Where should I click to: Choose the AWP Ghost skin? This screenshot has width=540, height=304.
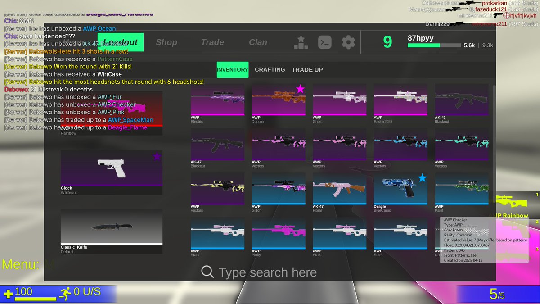[340, 104]
